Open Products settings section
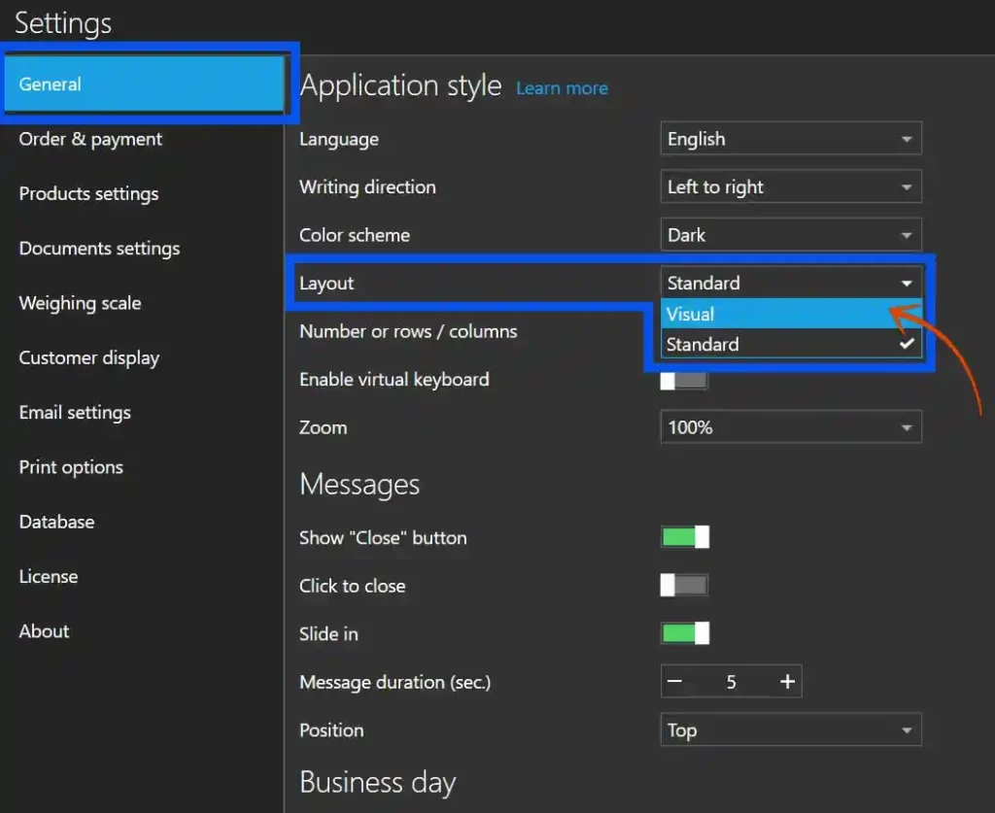The height and width of the screenshot is (813, 995). coord(88,193)
